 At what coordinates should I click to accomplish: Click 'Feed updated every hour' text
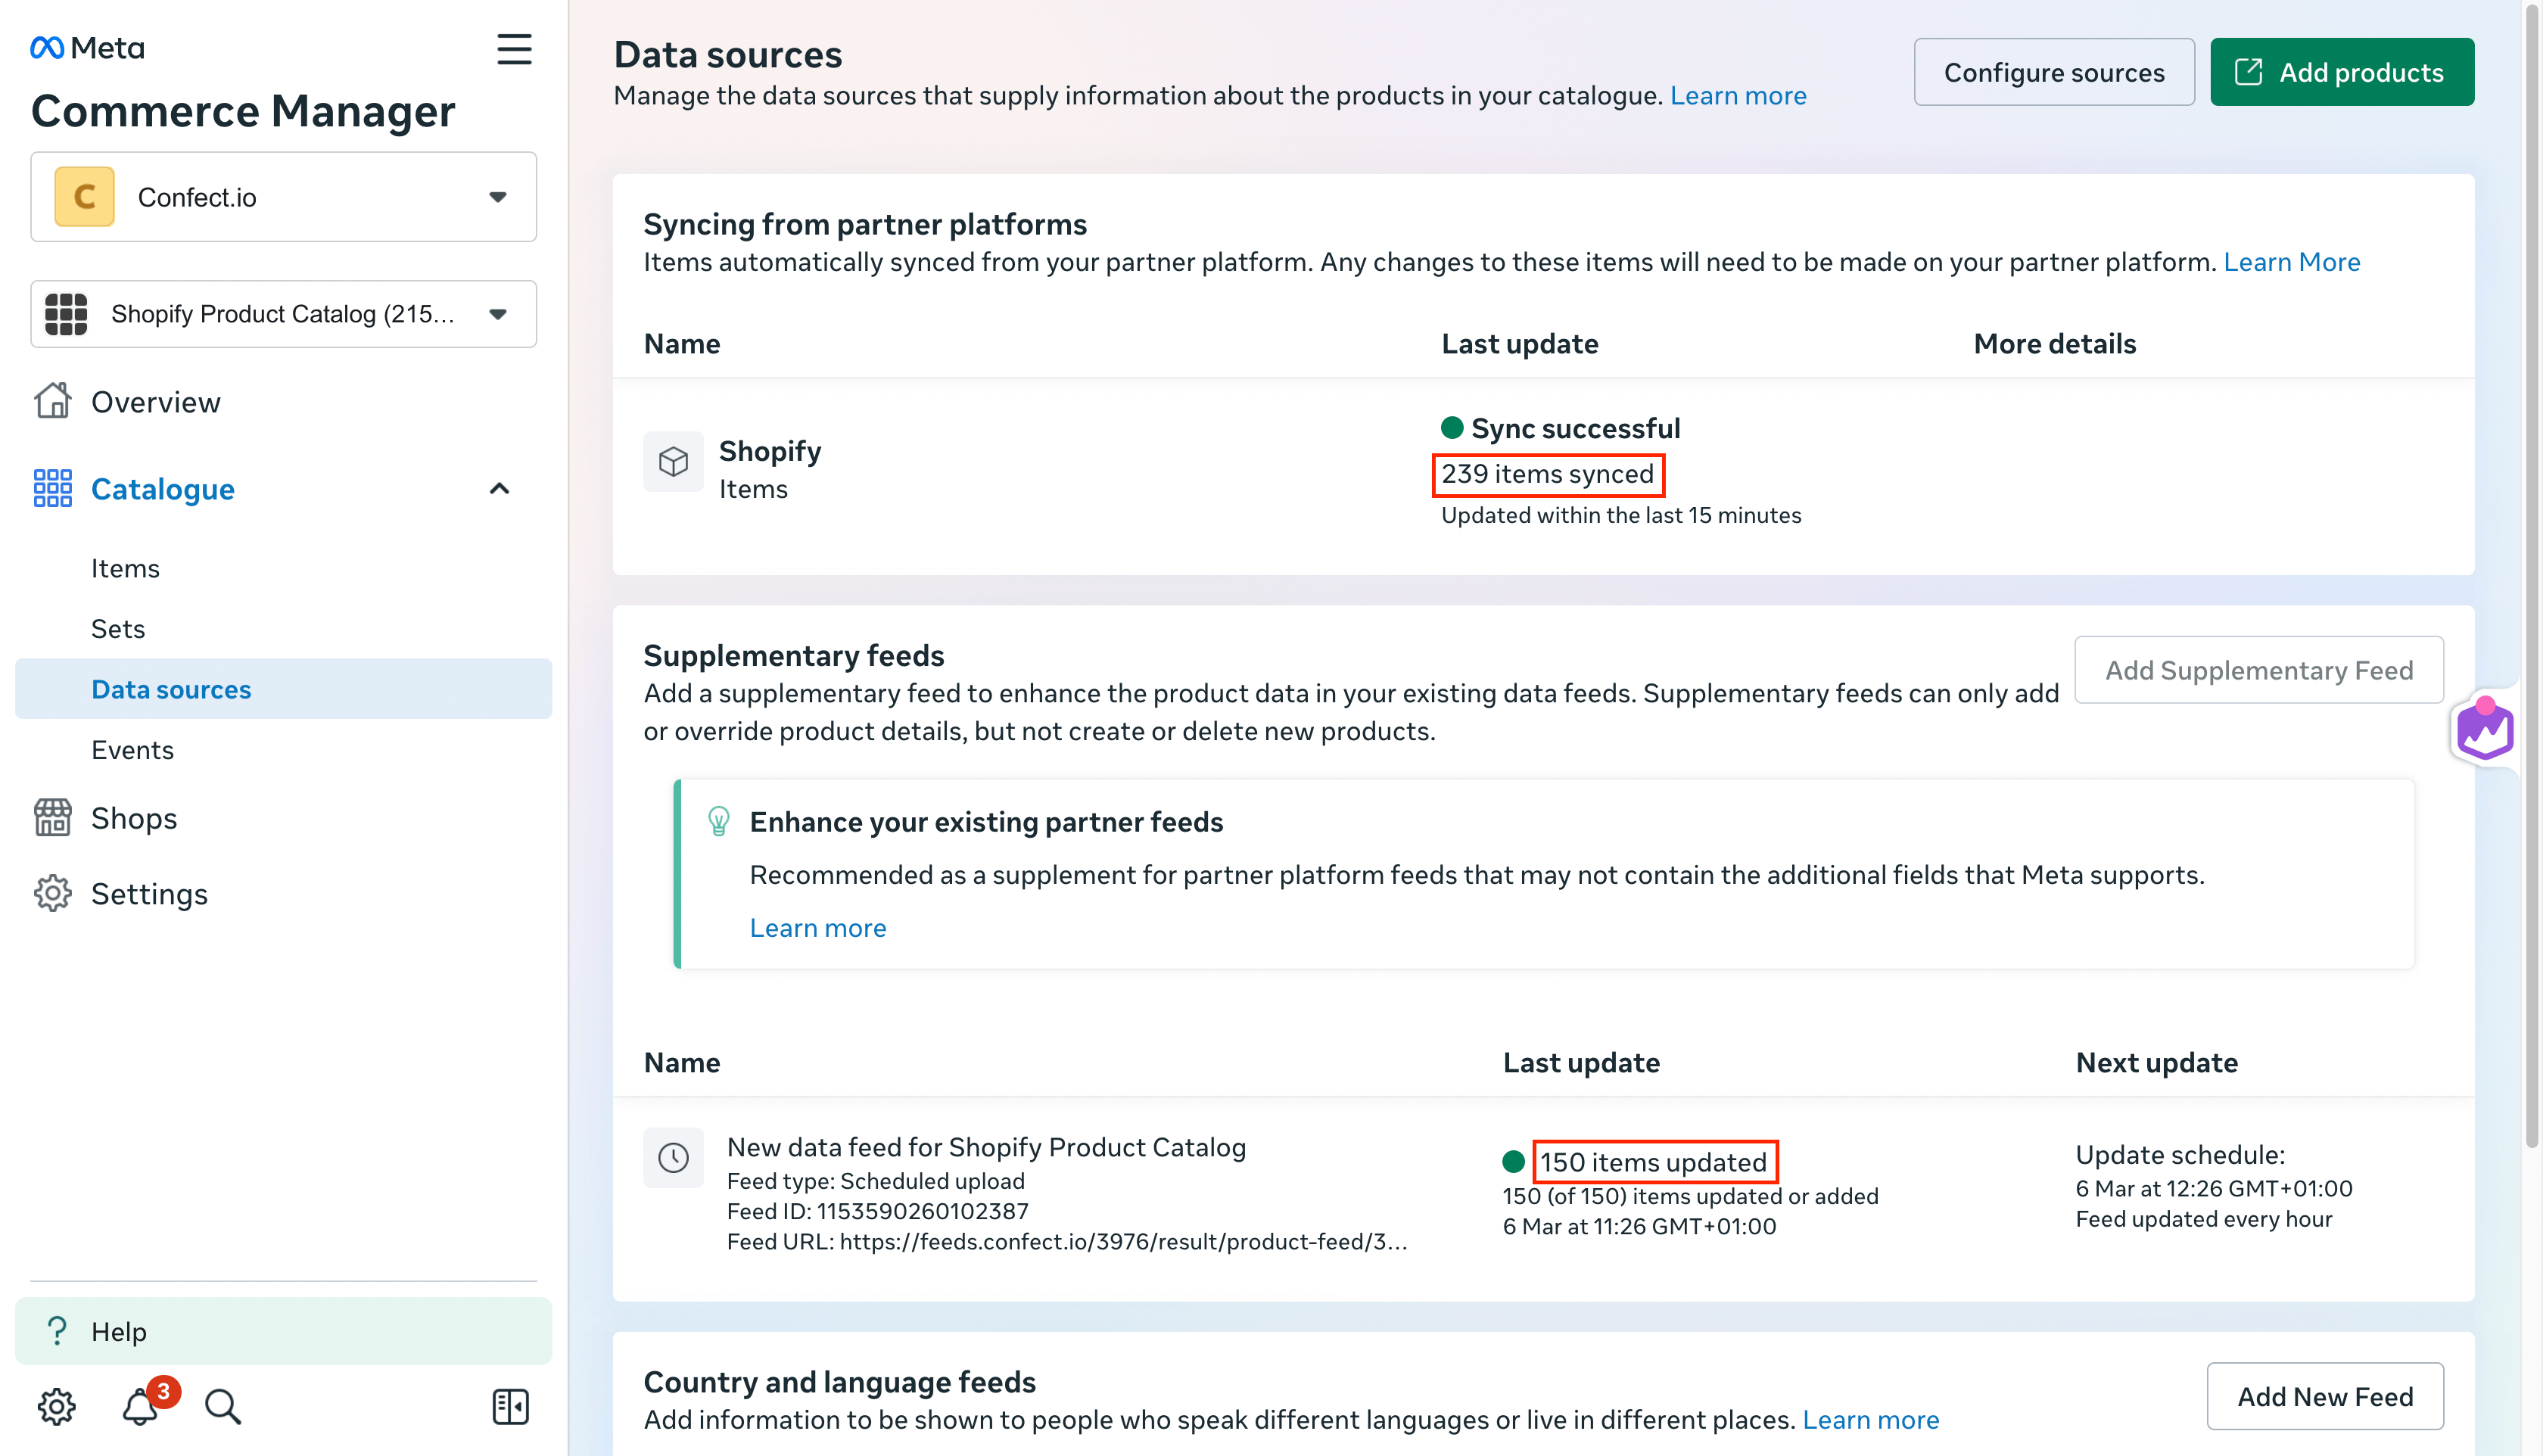coord(2204,1219)
